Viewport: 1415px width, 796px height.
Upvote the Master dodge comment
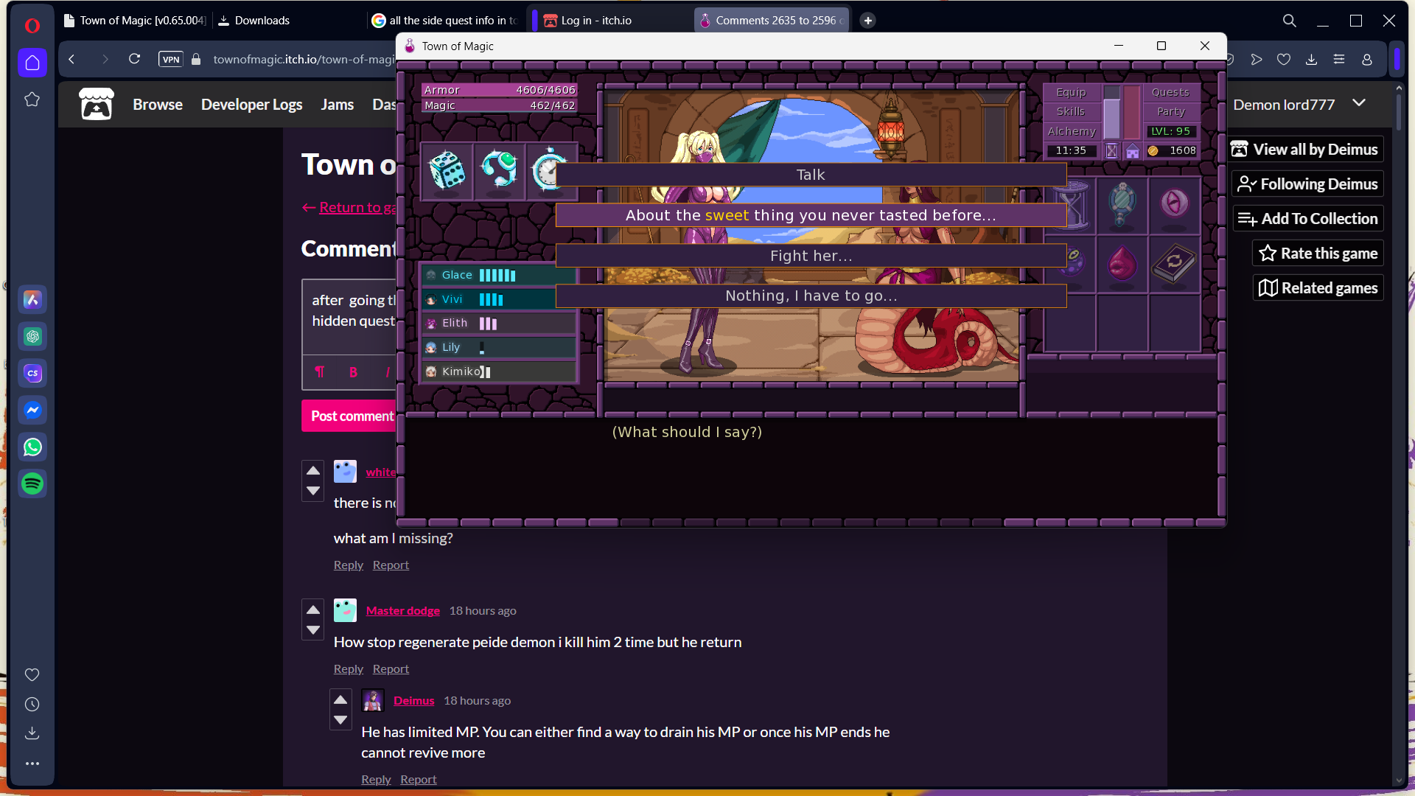(x=313, y=610)
